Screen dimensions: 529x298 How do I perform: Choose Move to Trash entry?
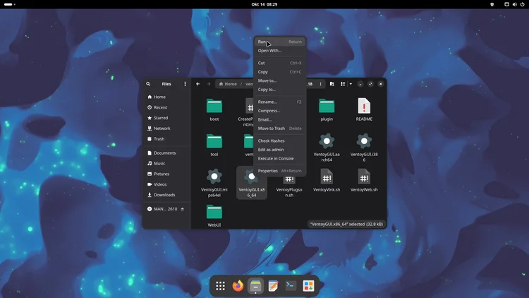coord(280,129)
